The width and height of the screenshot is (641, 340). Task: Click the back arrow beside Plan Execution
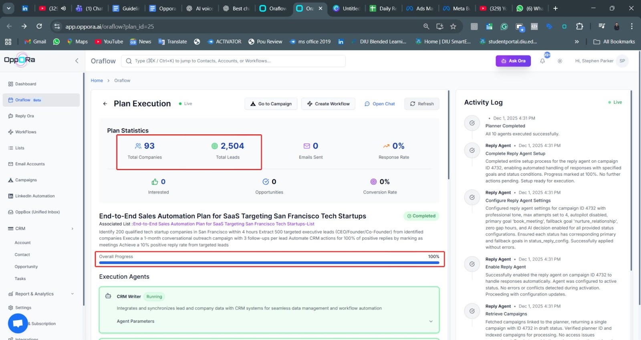[105, 104]
